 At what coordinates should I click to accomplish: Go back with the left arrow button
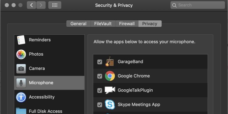tap(31, 5)
